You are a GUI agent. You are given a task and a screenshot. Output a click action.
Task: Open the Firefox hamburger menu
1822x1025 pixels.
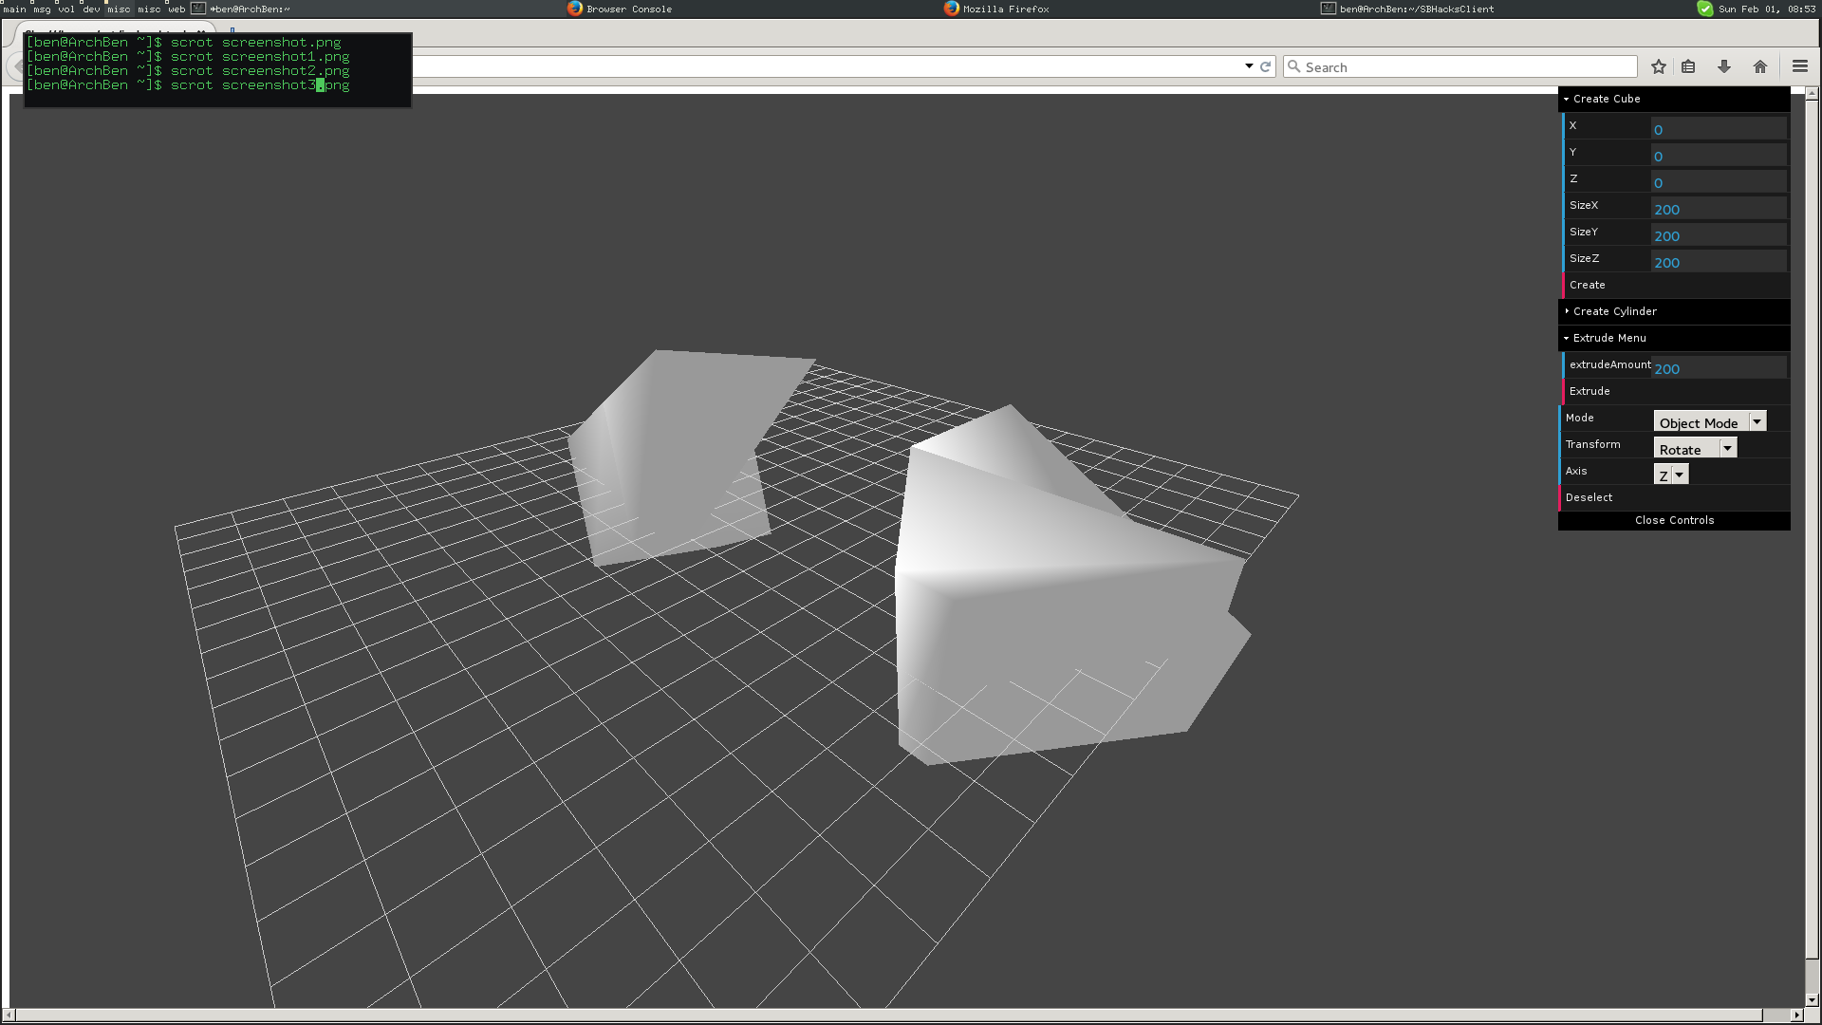coord(1799,66)
